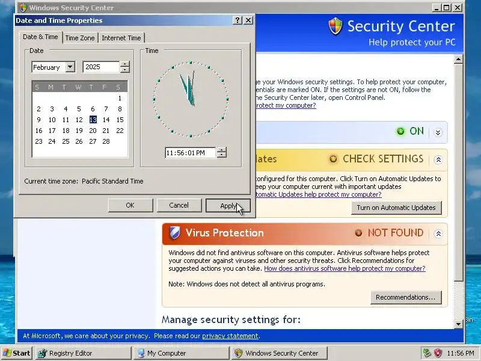
Task: Close the Windows Security Center window
Action: point(458,7)
